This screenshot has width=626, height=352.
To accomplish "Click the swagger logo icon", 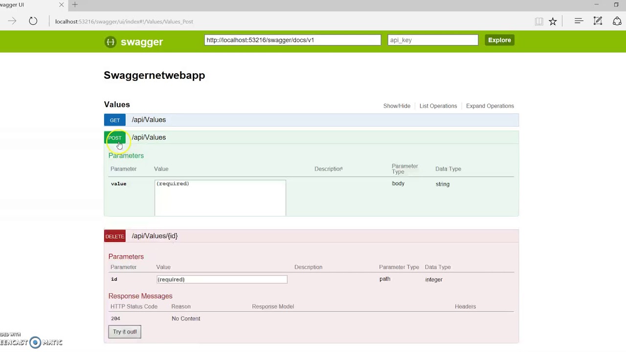I will 111,42.
